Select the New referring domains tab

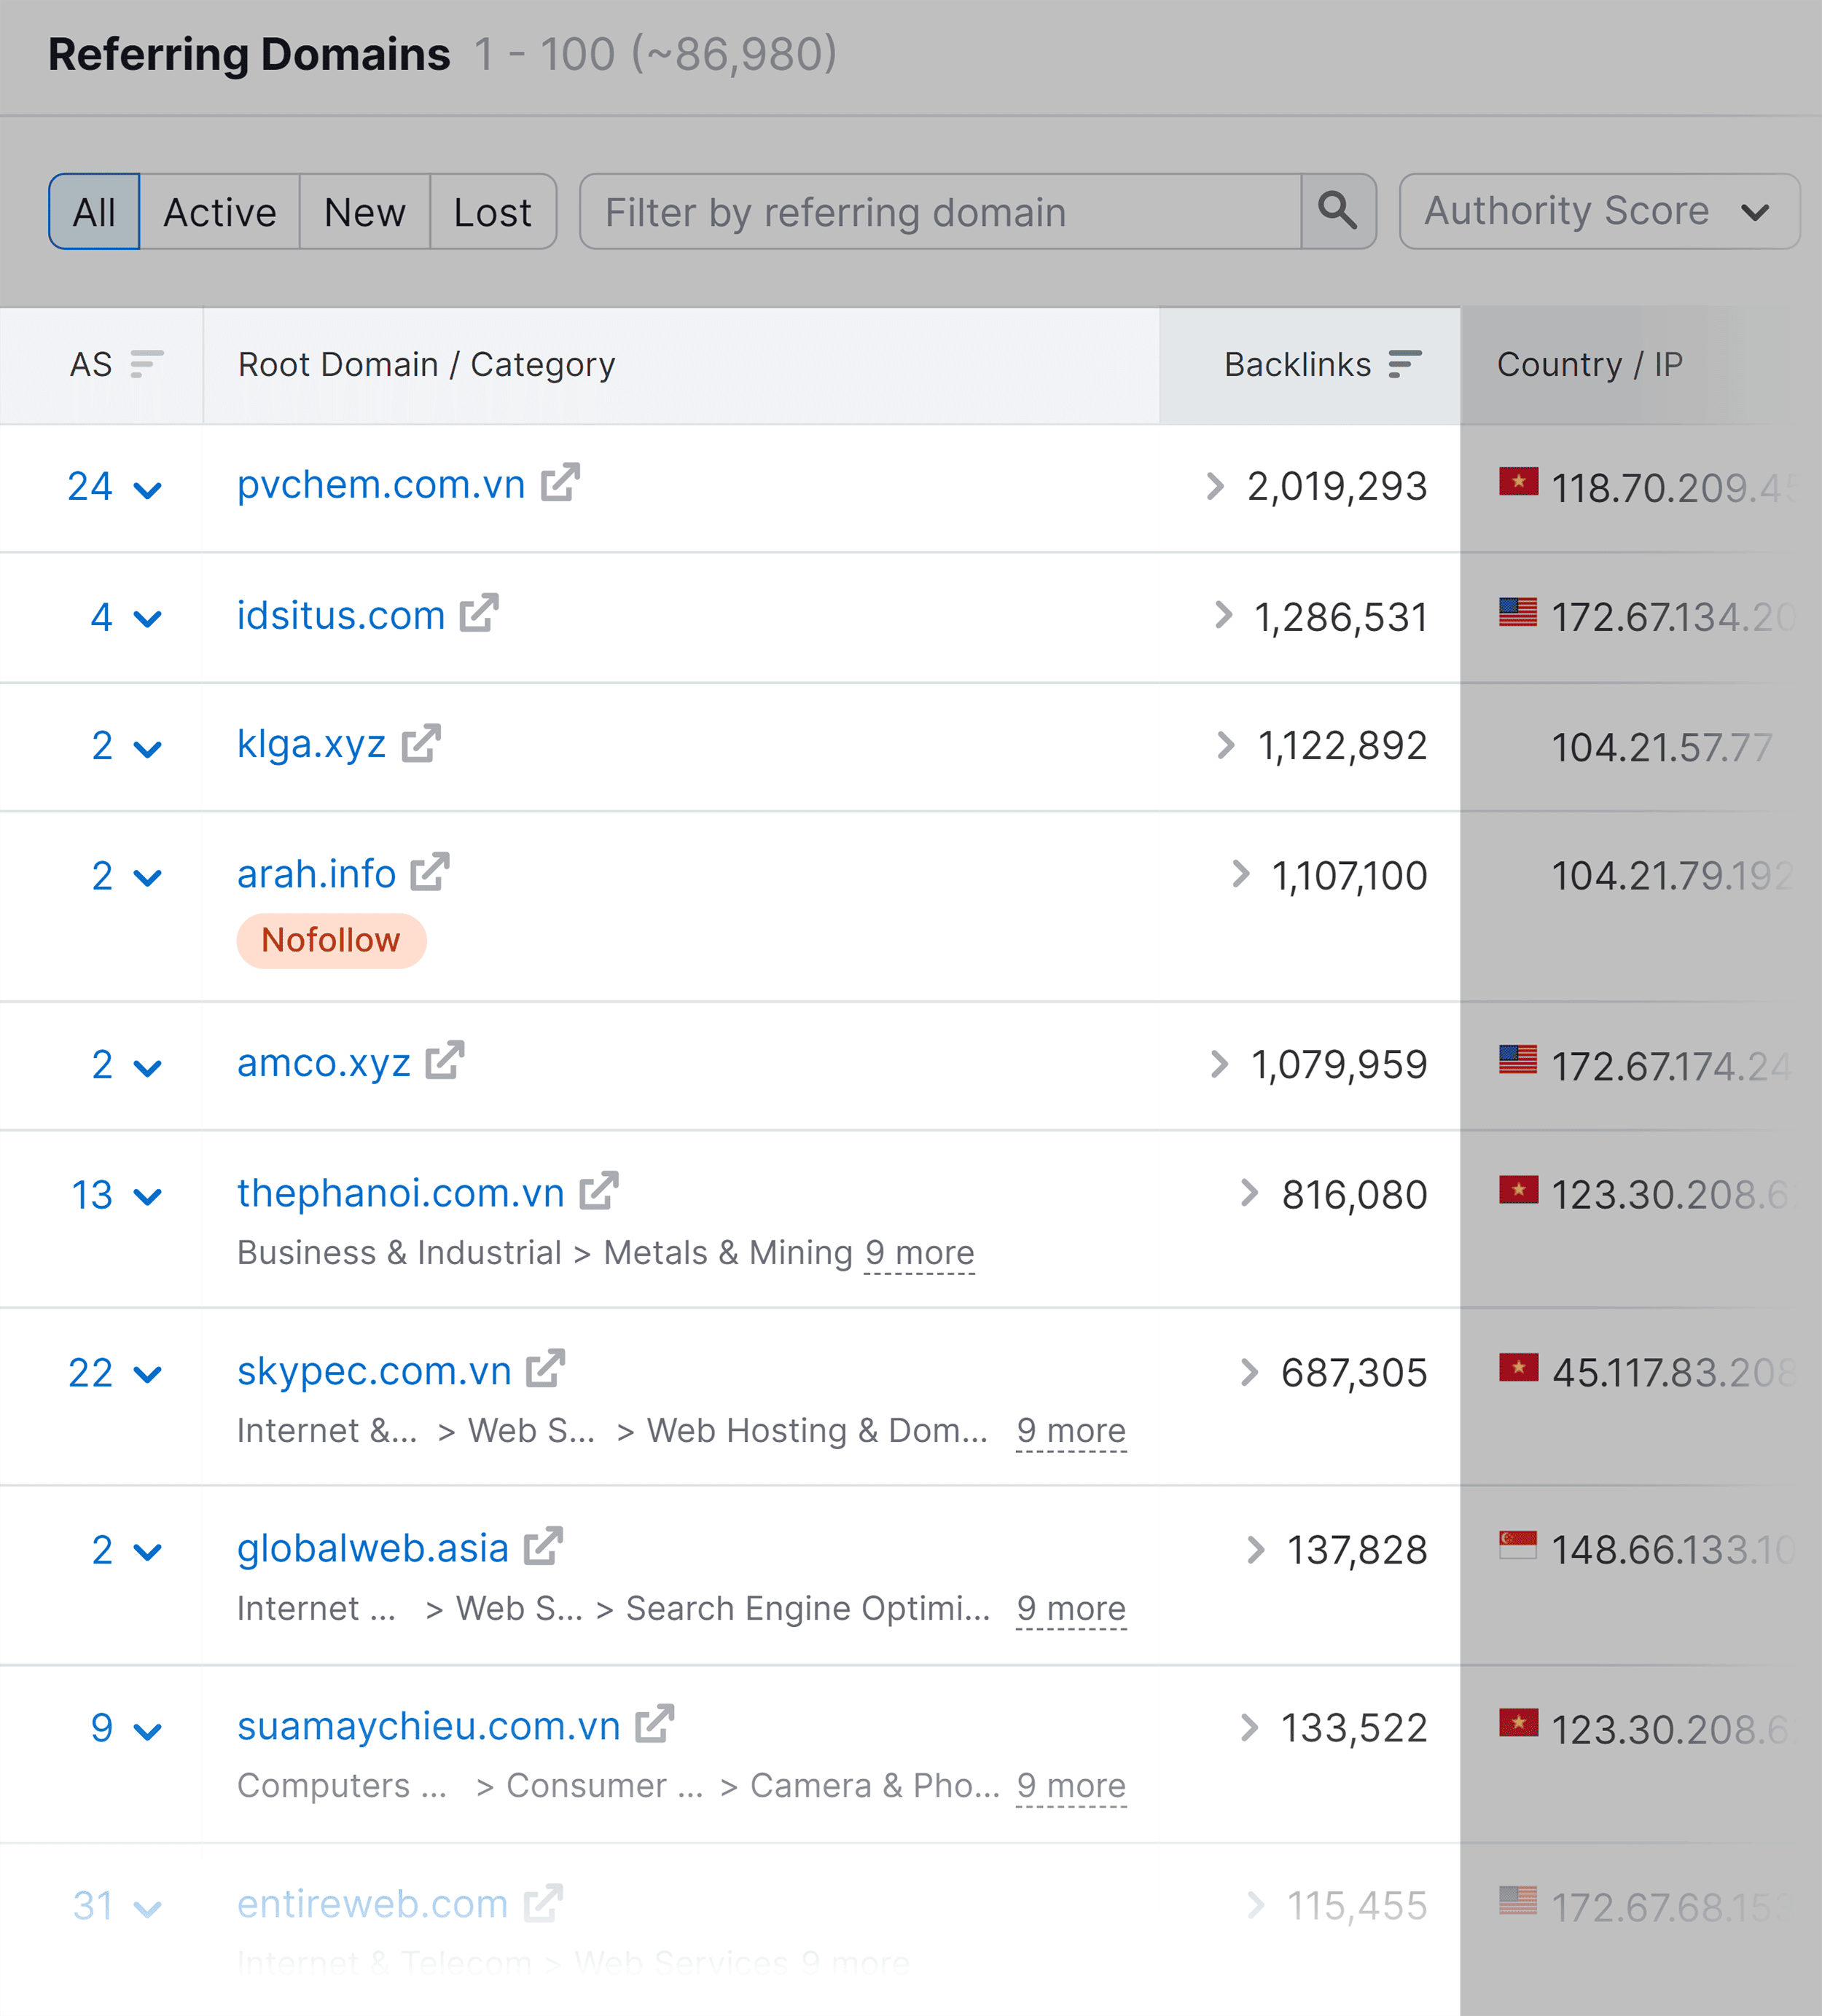coord(364,211)
